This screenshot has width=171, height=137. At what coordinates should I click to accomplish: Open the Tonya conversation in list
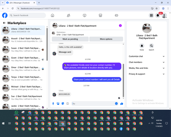[x=23, y=78]
